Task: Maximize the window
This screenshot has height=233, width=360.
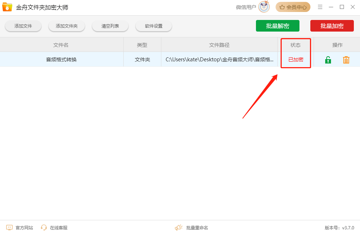Action: coord(342,7)
